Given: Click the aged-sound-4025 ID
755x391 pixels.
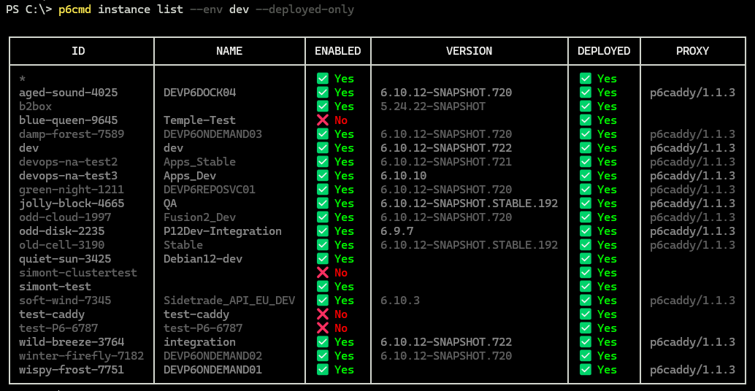Looking at the screenshot, I should pyautogui.click(x=69, y=93).
